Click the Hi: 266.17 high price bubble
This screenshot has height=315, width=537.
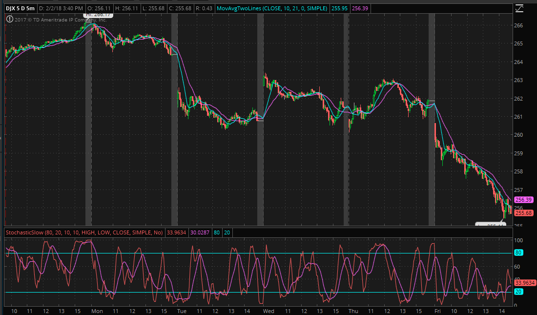coord(99,16)
